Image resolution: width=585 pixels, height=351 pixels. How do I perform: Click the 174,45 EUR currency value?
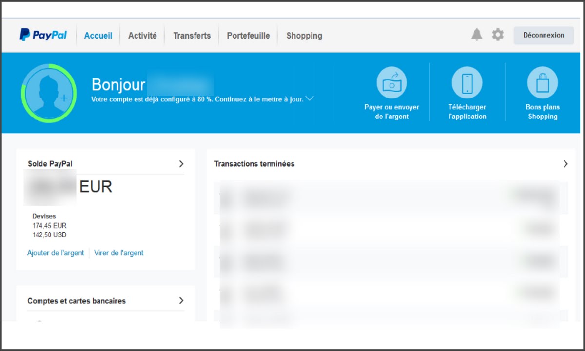click(x=49, y=226)
